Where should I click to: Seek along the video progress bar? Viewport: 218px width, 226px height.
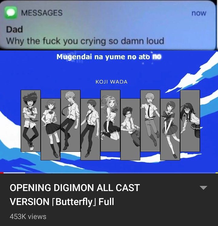(x=109, y=173)
